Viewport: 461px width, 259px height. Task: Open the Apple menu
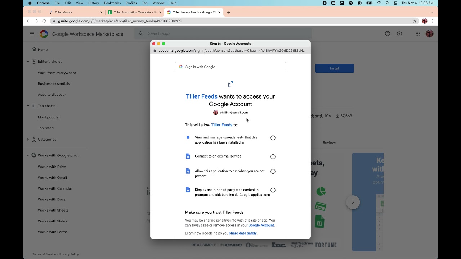(x=30, y=3)
